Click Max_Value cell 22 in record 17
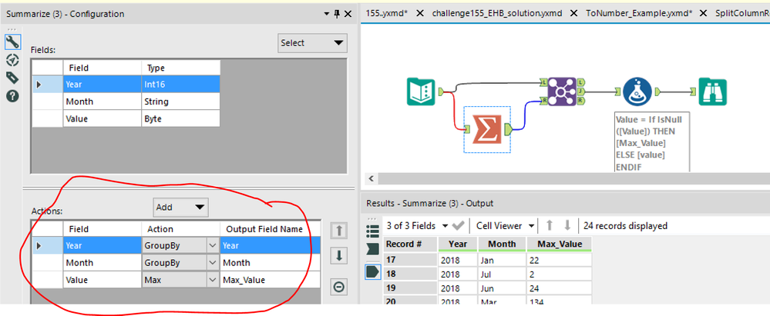Viewport: 770px width, 316px height. pos(560,260)
